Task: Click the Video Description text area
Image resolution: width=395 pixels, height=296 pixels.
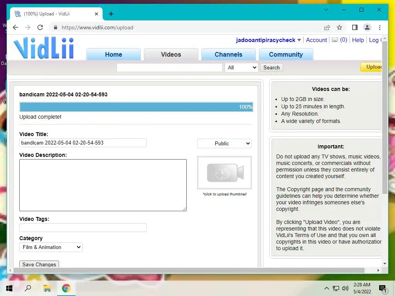Action: pyautogui.click(x=103, y=185)
